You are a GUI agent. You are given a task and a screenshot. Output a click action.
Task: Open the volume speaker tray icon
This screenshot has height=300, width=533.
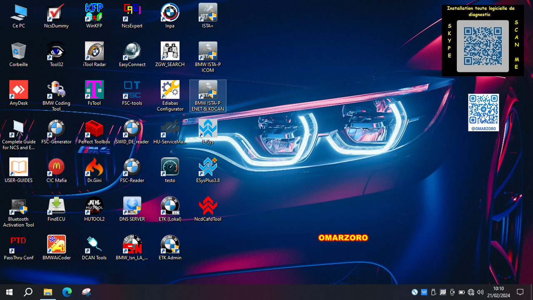tap(481, 292)
